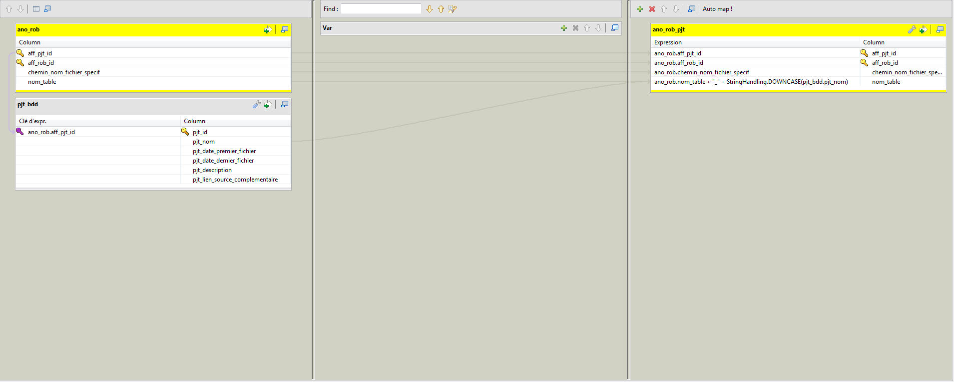Click add-column arrow icon on ano_rob_pjt table
The width and height of the screenshot is (954, 382).
(x=923, y=30)
